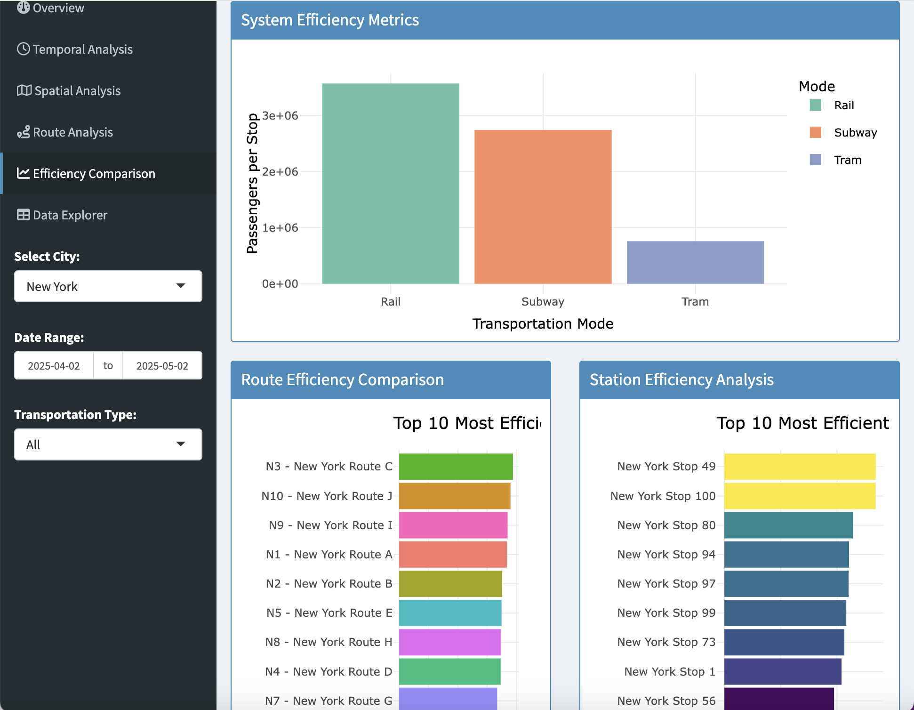Click the start date field 2025-04-02

click(54, 366)
